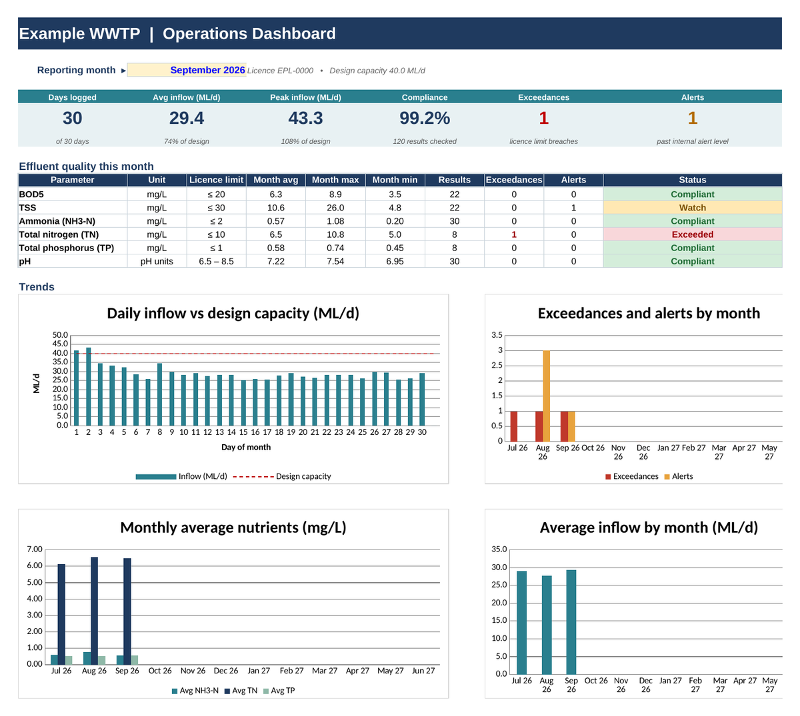Click the Status column header
The image size is (800, 716).
pyautogui.click(x=693, y=180)
